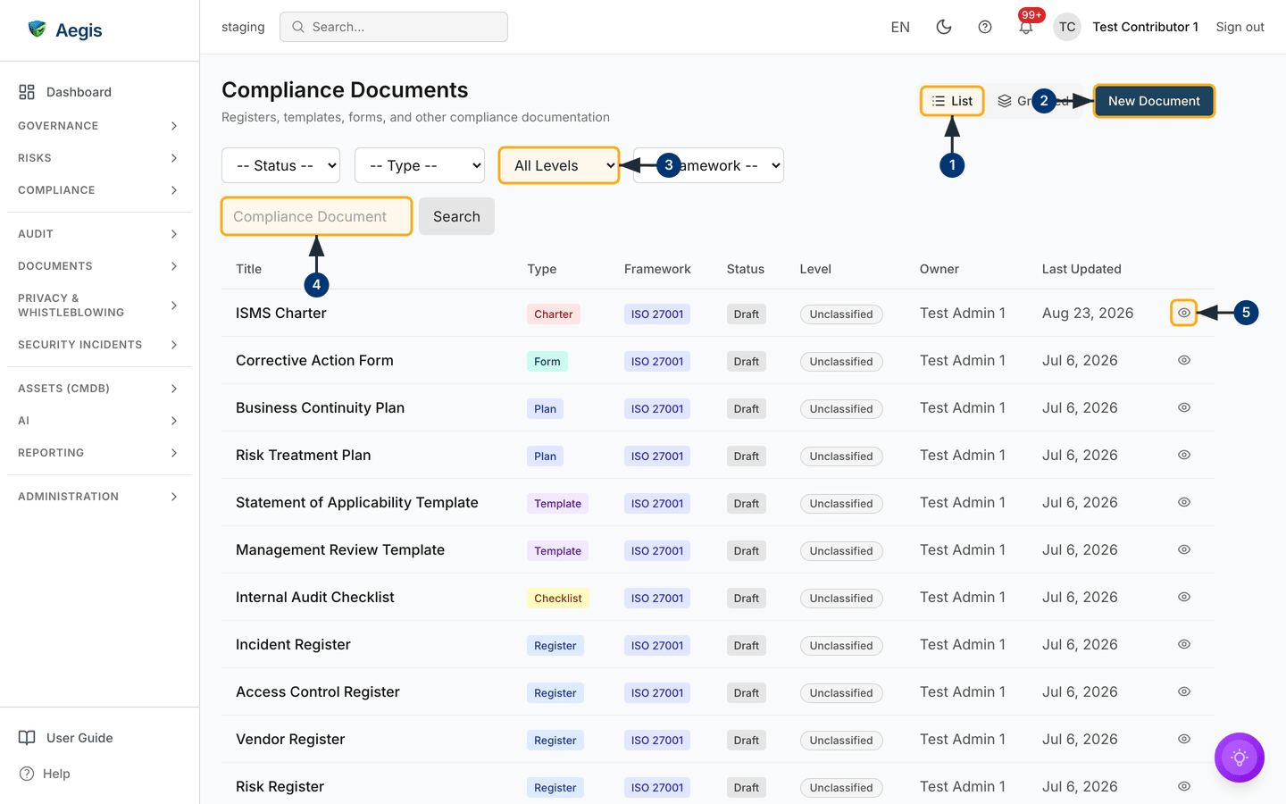View ISMS Charter via eye icon
Viewport: 1286px width, 804px height.
tap(1184, 313)
